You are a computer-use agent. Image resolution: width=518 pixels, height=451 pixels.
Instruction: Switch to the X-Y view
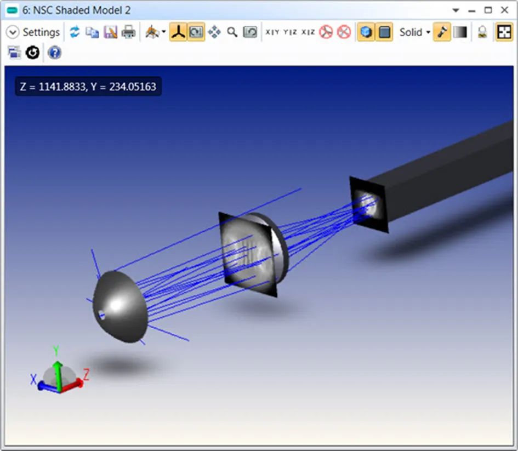(x=272, y=32)
